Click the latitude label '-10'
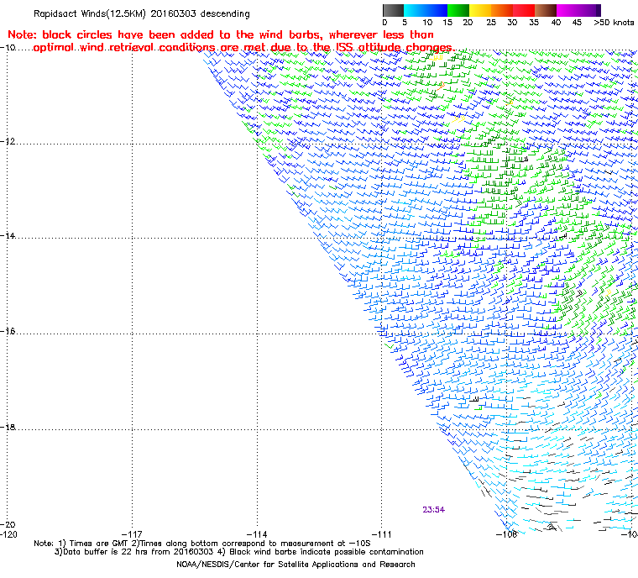Image resolution: width=638 pixels, height=578 pixels. pos(8,47)
